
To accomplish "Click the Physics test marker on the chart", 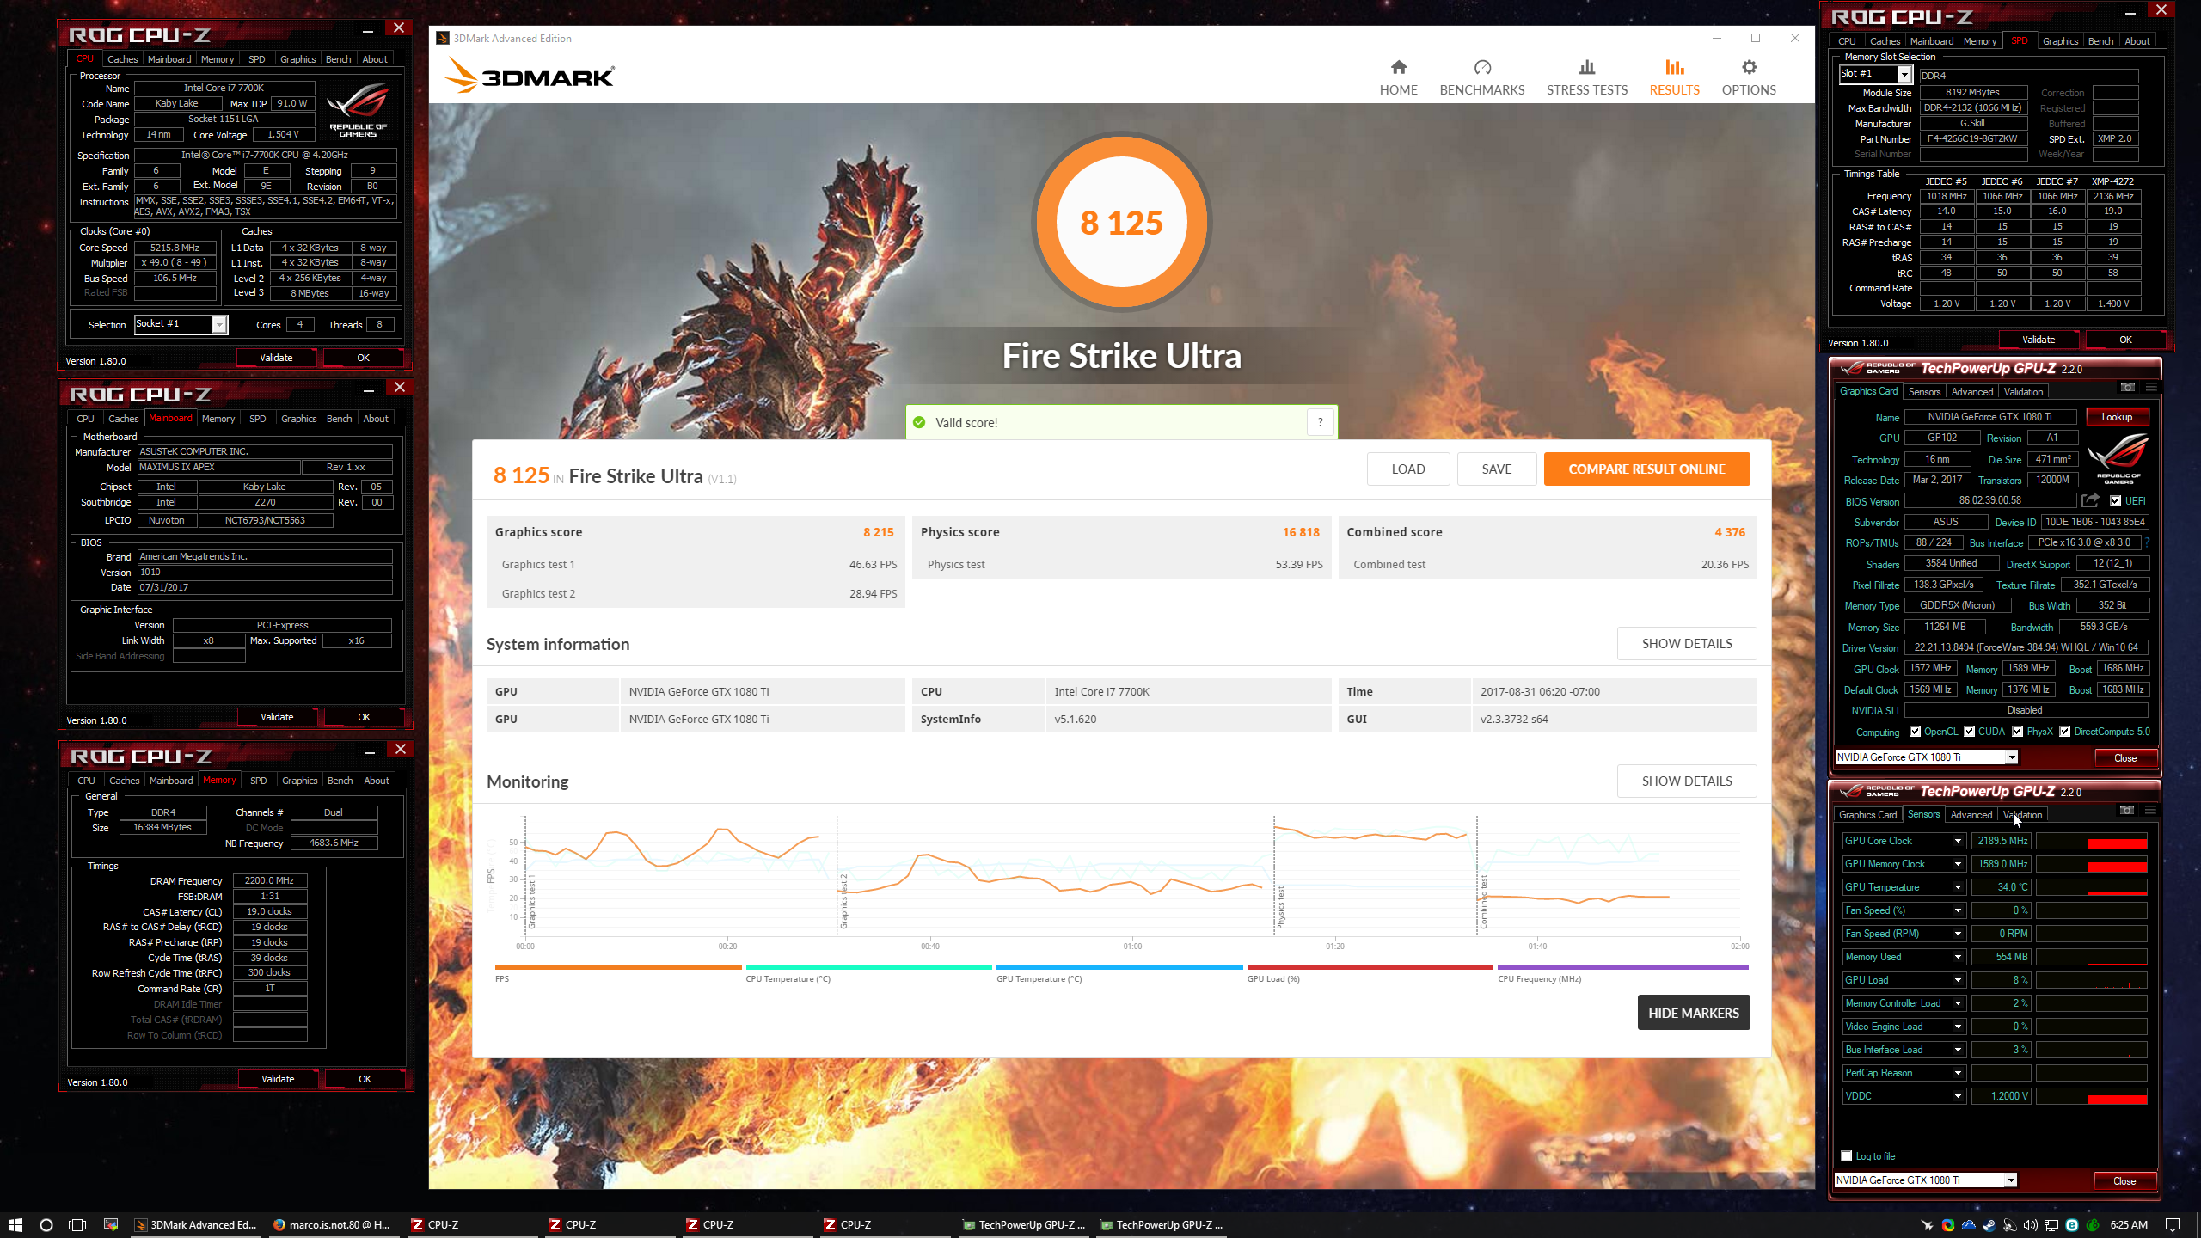I will point(1280,908).
